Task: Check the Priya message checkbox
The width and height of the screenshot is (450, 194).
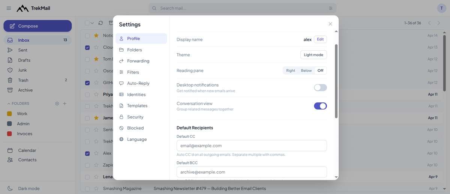Action: pos(87,95)
